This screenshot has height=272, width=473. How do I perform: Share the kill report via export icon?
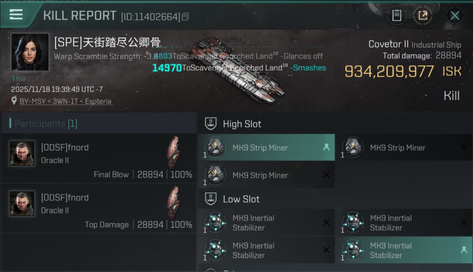coord(422,15)
